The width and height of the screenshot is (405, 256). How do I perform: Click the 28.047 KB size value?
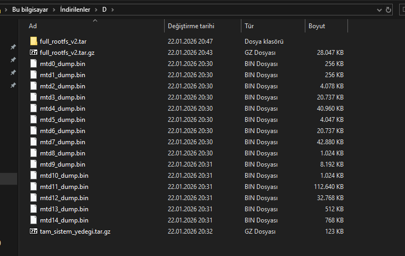coord(330,52)
